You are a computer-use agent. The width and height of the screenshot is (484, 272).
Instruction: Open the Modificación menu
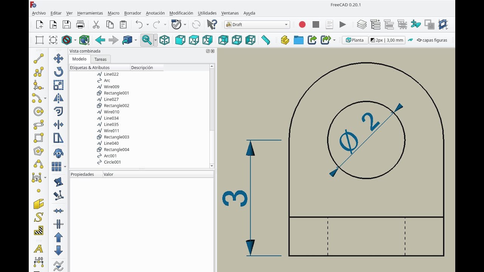click(x=181, y=13)
